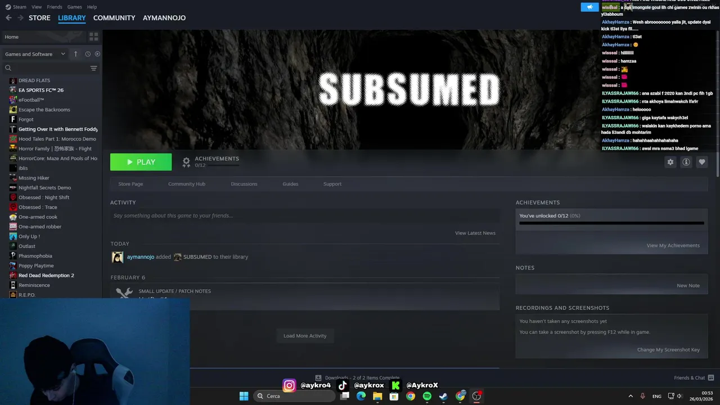Click the library search magnifier icon
720x405 pixels.
click(8, 68)
